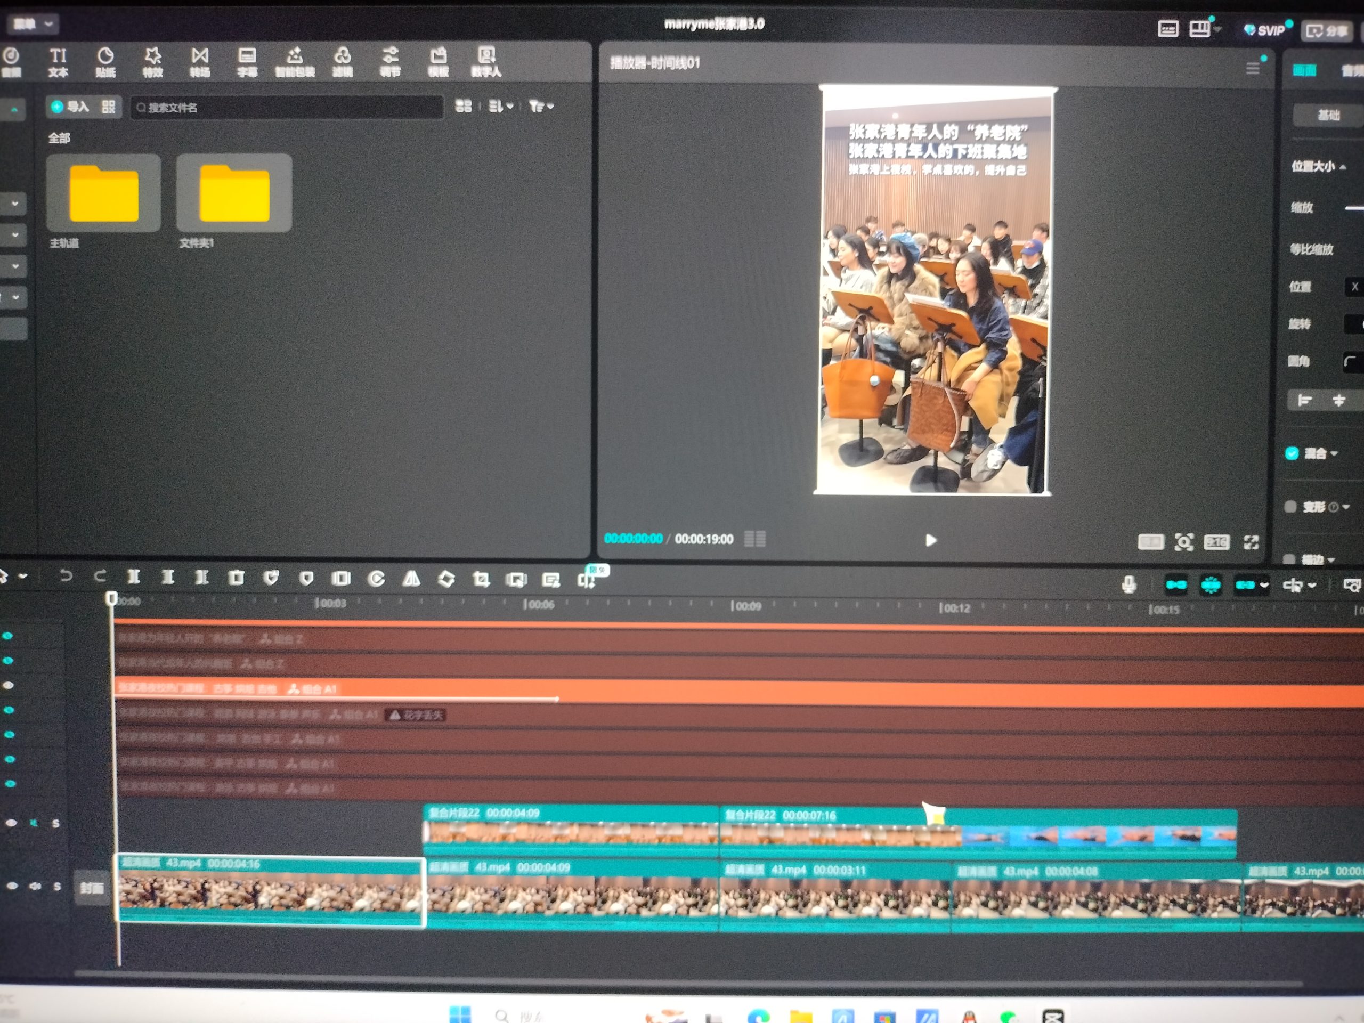Viewport: 1364px width, 1023px height.
Task: Click the 封面 cover button
Action: click(x=91, y=887)
